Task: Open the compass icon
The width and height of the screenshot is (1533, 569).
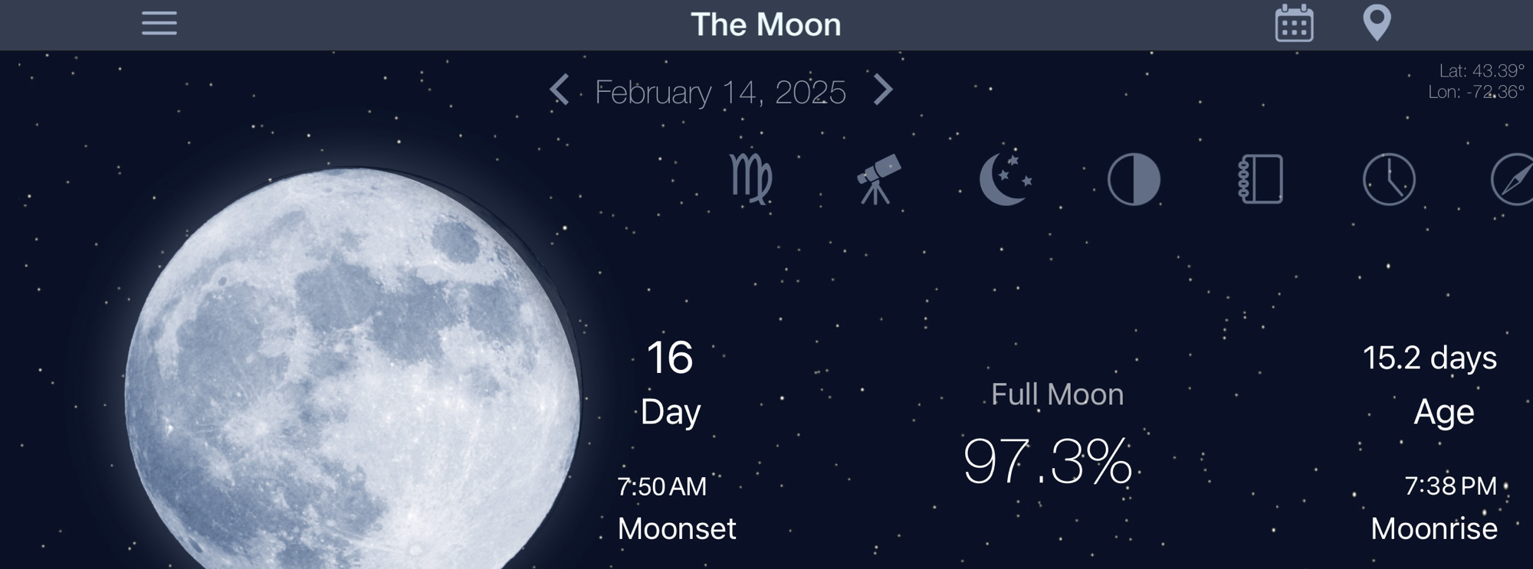Action: (1513, 179)
